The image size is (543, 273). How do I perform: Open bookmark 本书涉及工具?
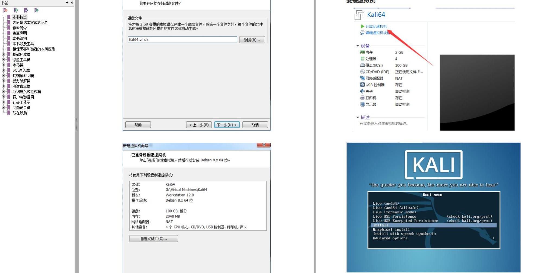(x=23, y=44)
